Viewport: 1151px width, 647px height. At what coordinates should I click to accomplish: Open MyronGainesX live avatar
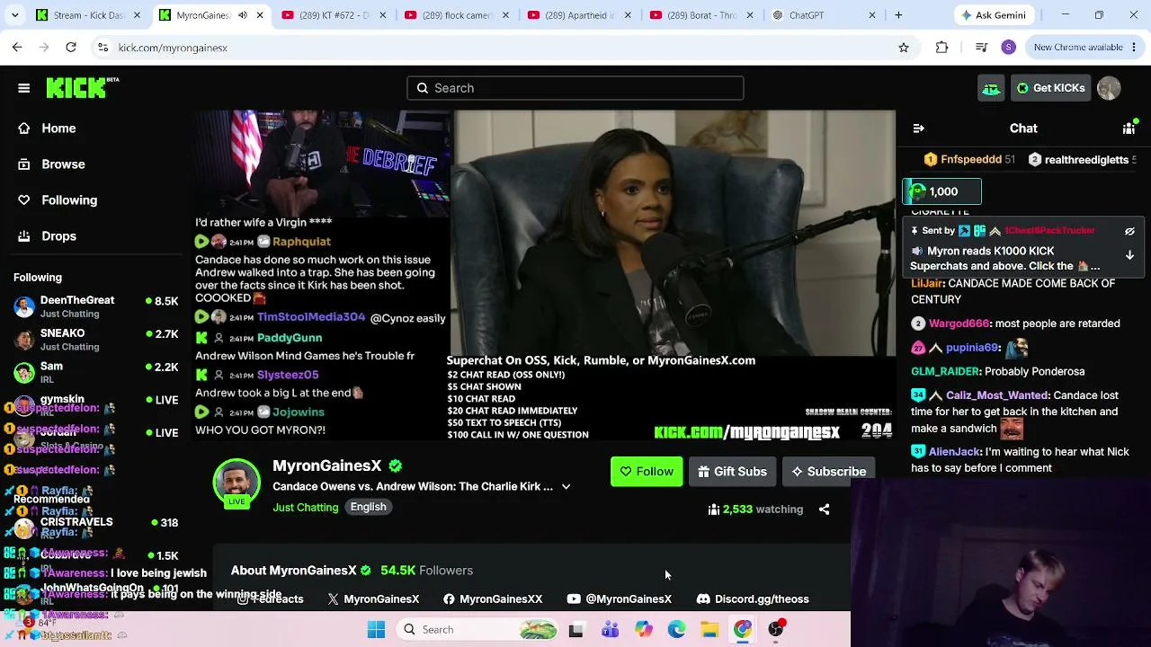pos(236,483)
